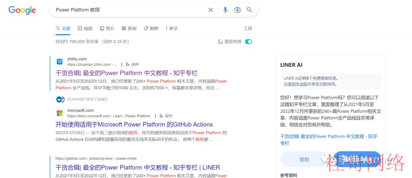412x178 pixels.
Task: Open image search camera icon
Action: tap(237, 10)
